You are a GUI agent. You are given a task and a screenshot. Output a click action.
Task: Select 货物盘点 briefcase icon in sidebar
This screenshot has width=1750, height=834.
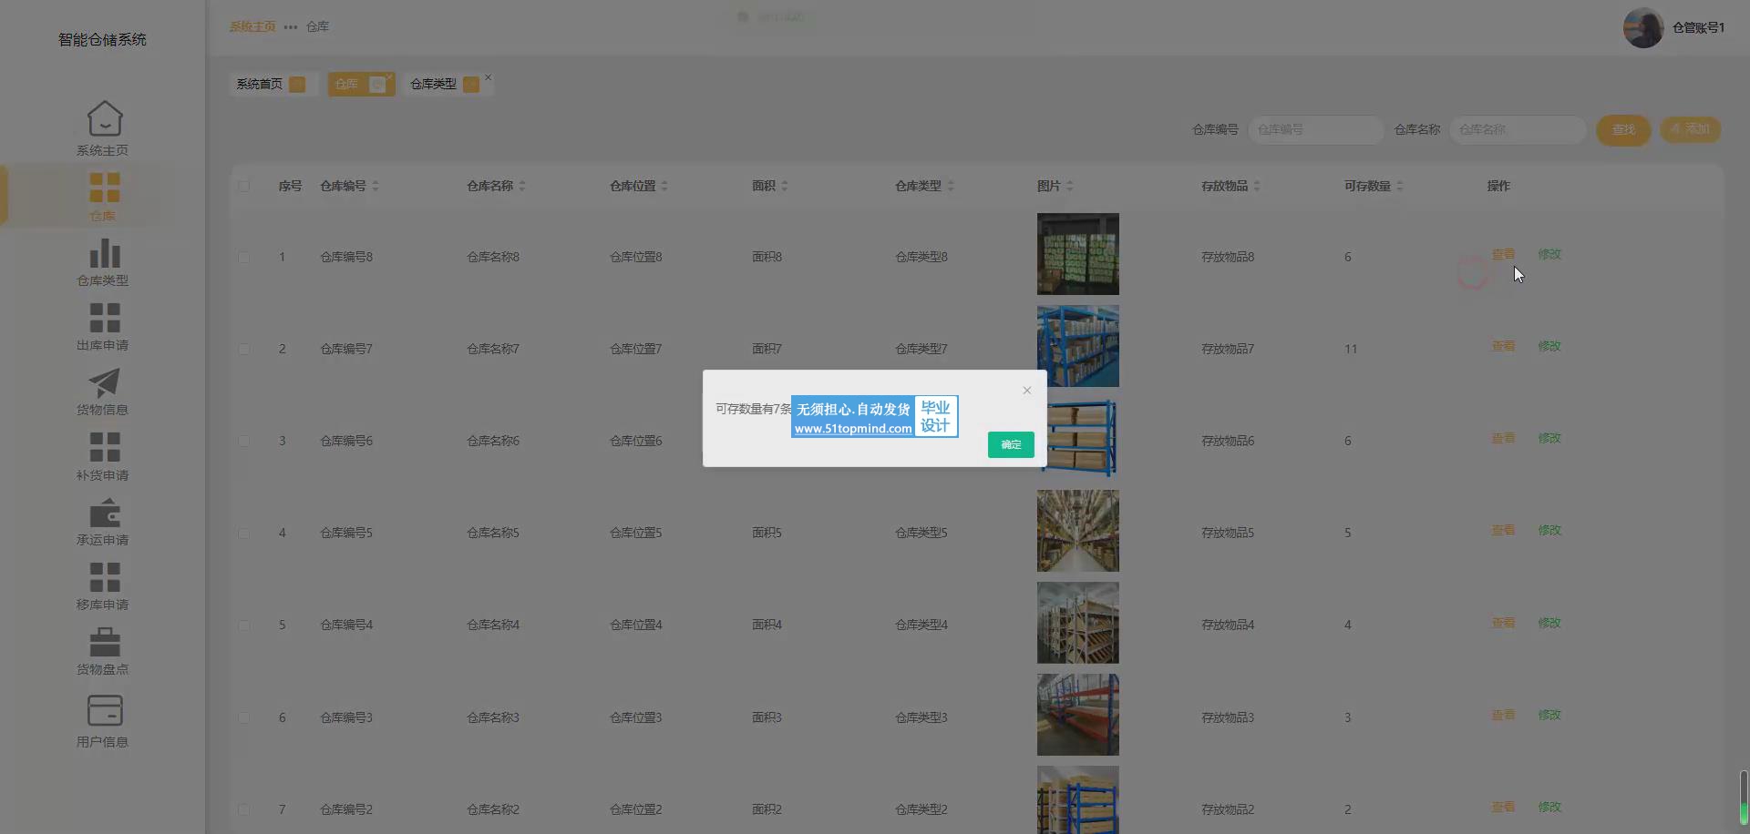point(104,642)
